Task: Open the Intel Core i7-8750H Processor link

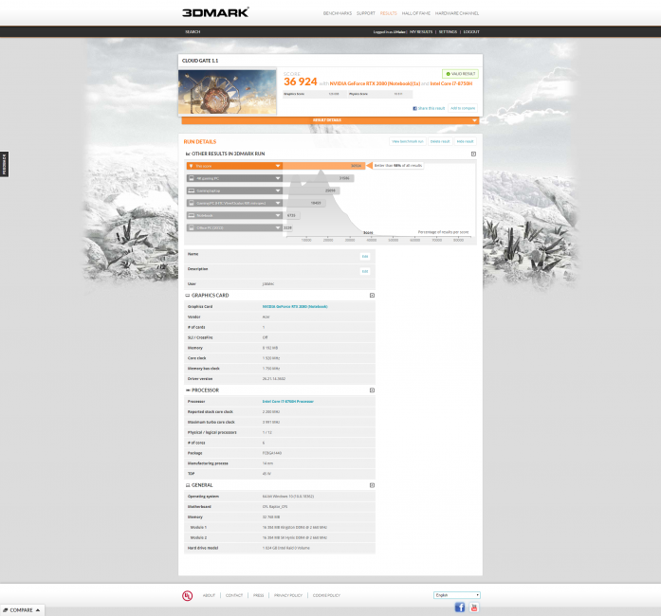Action: (x=288, y=402)
